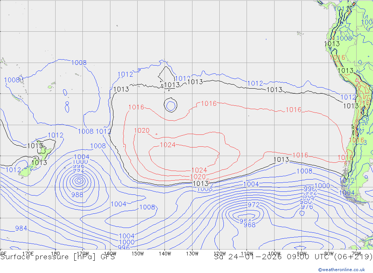This screenshot has height=273, width=373.
Task: Click the 968 isobar label
Action: pyautogui.click(x=250, y=225)
